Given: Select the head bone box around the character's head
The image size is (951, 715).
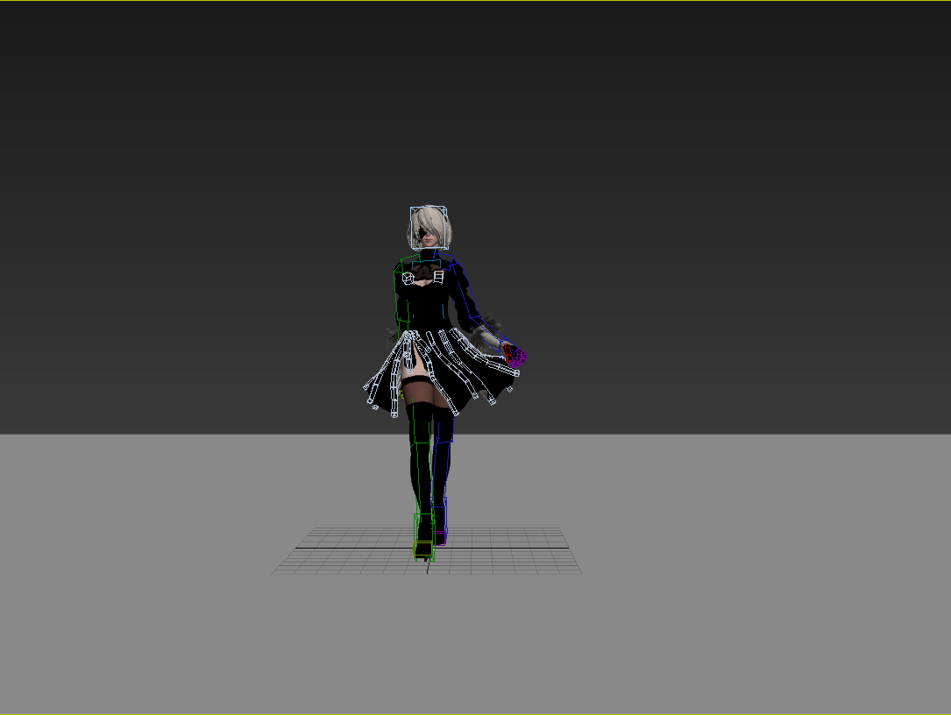Looking at the screenshot, I should coord(429,228).
